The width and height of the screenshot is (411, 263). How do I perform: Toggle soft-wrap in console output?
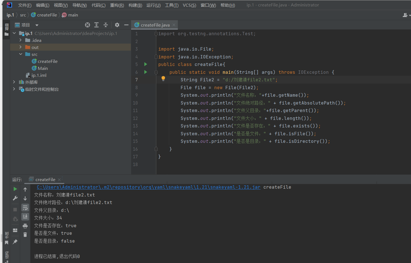pyautogui.click(x=25, y=208)
